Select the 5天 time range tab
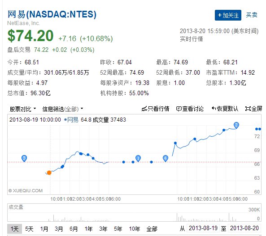The image size is (266, 236). [29, 229]
